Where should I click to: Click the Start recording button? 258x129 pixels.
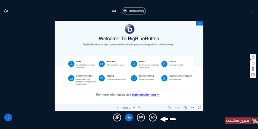(x=134, y=11)
